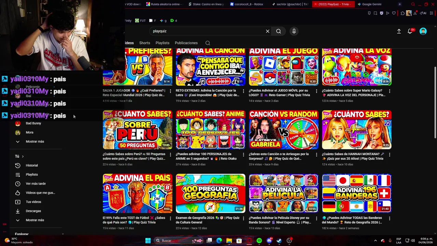Open the YouTube notifications bell
The image size is (437, 246).
tap(410, 31)
